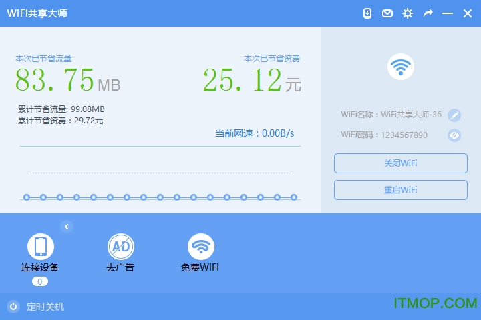Click 累计节省资费：29.72元 text
The width and height of the screenshot is (481, 320).
point(60,121)
